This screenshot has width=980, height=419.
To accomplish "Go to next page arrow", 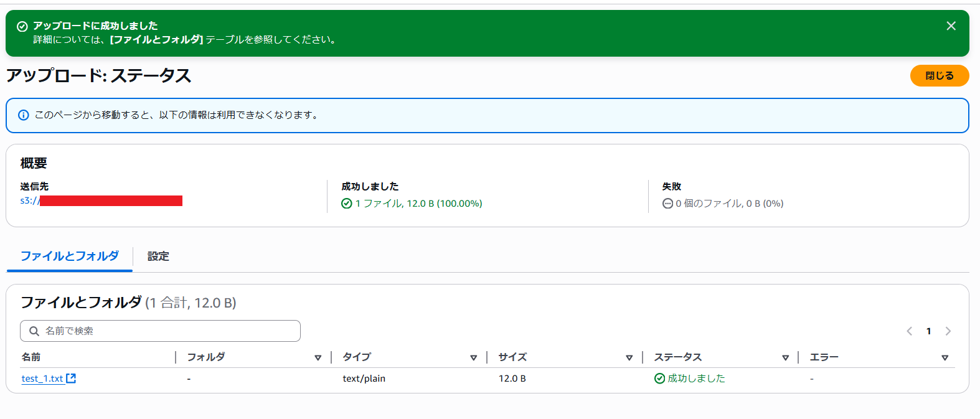I will coord(948,331).
